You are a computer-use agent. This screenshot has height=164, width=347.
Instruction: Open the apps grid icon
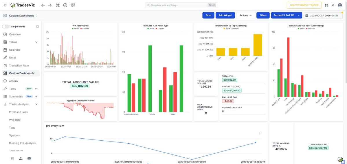pyautogui.click(x=326, y=5)
